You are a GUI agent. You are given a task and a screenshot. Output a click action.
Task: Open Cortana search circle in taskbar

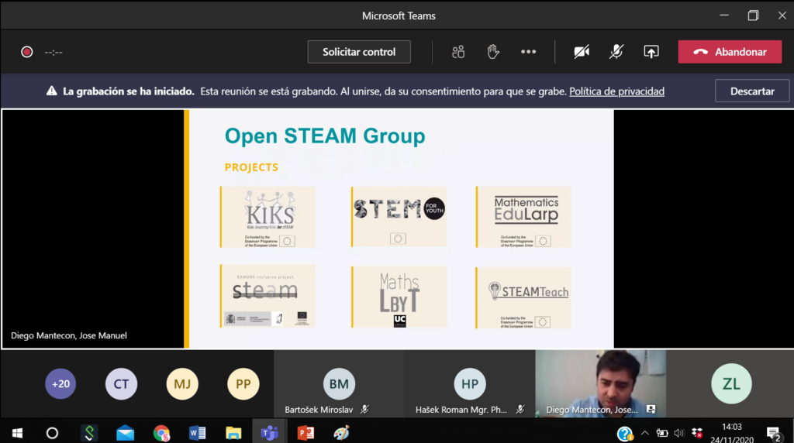click(x=52, y=433)
